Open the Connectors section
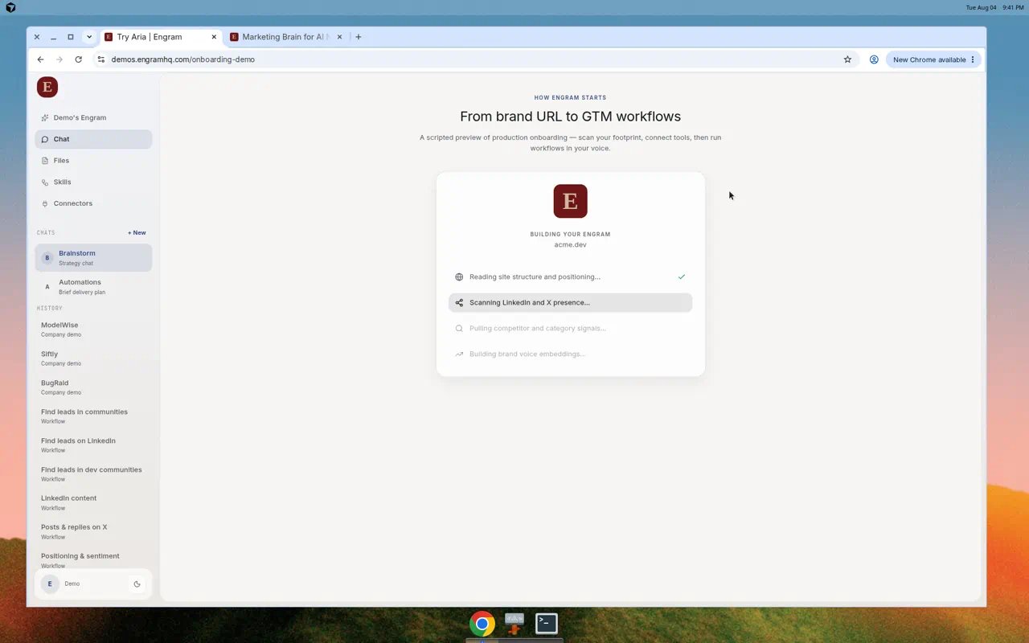1029x643 pixels. tap(93, 203)
